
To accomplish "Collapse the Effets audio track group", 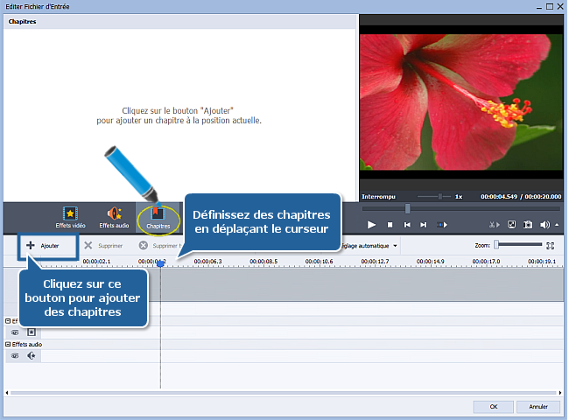I will coord(8,344).
